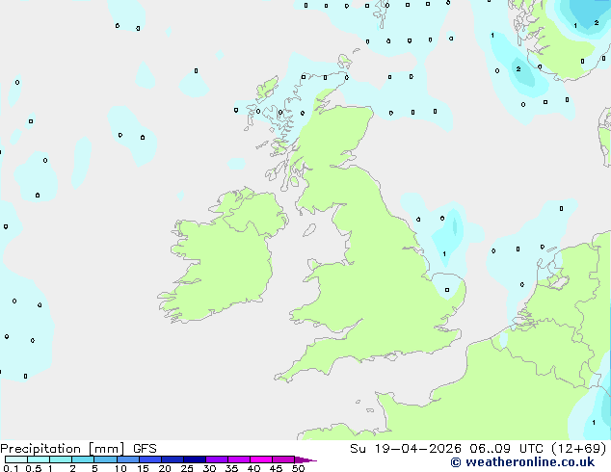This screenshot has width=611, height=472.
Task: Select the 45–50 mm legend color swatch
Action: coord(283,459)
